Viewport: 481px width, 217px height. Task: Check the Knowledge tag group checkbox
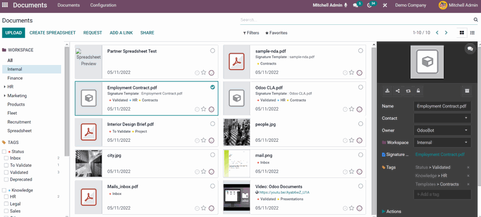click(4, 190)
